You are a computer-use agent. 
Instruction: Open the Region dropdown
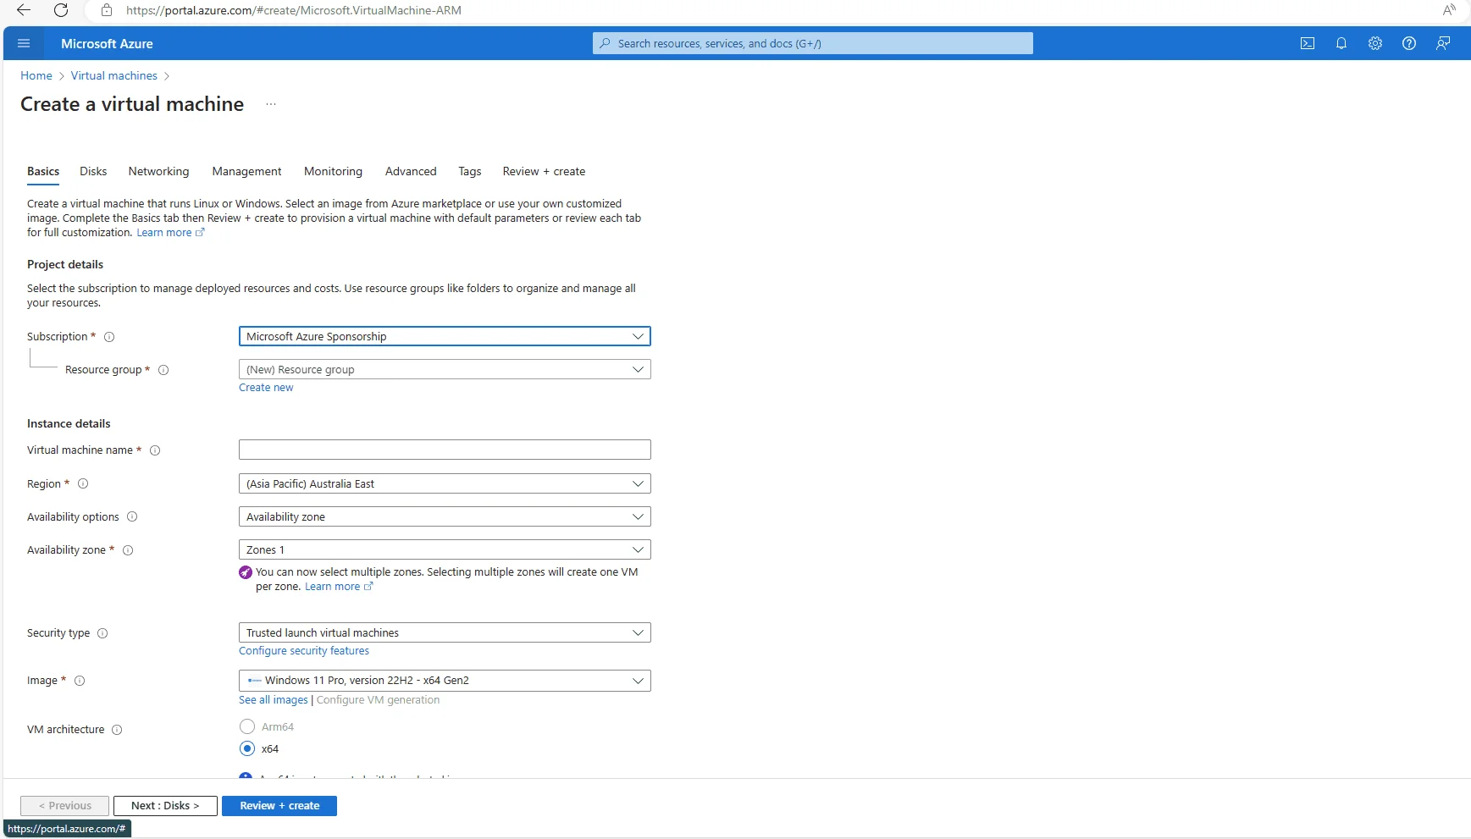click(x=445, y=483)
